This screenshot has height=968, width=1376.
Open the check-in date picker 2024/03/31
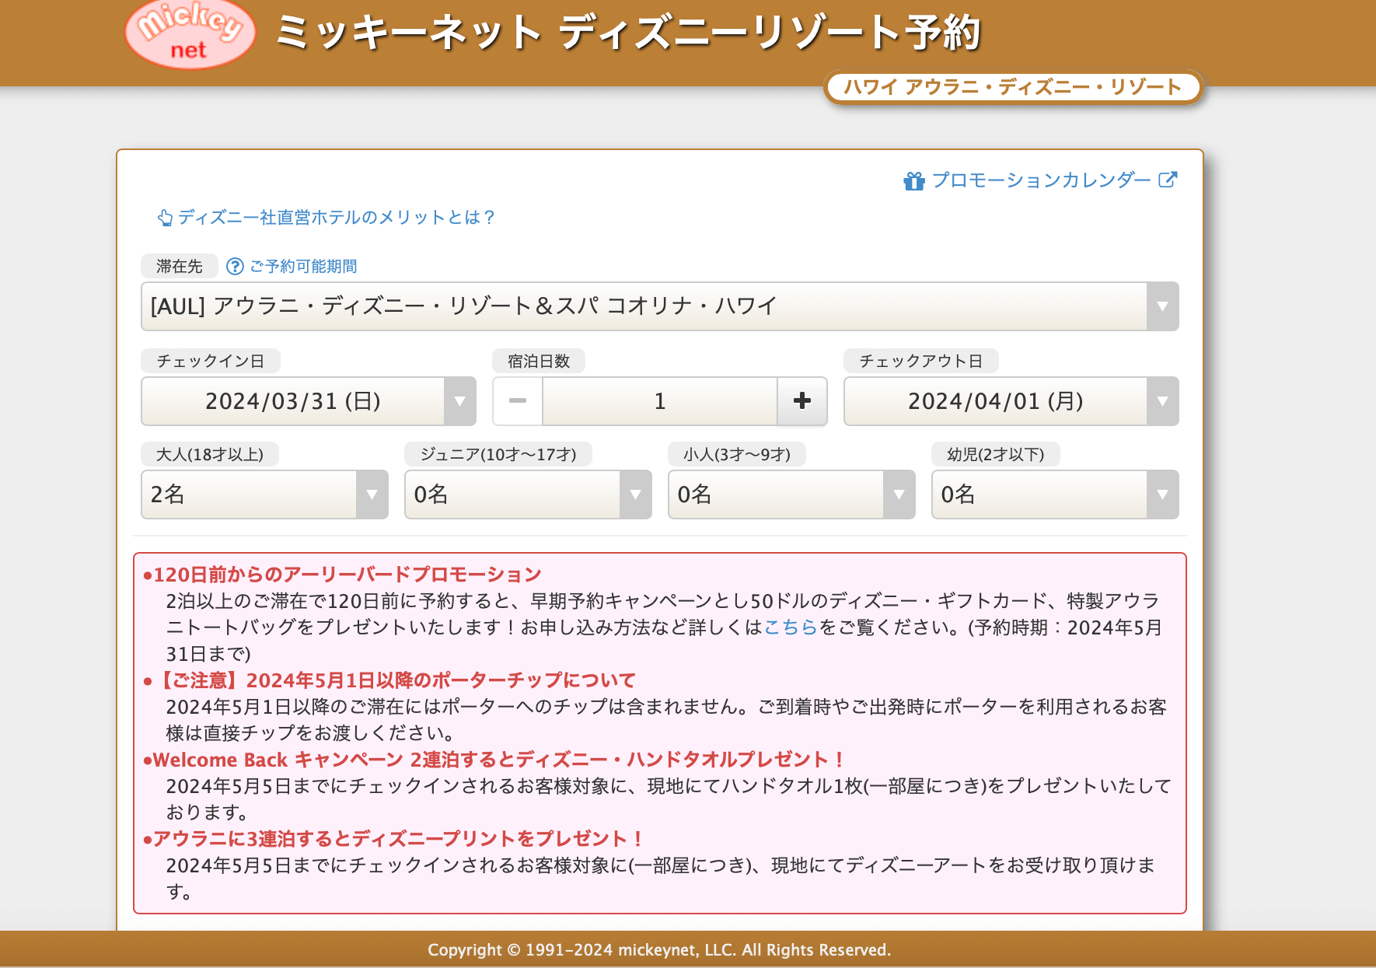[308, 401]
